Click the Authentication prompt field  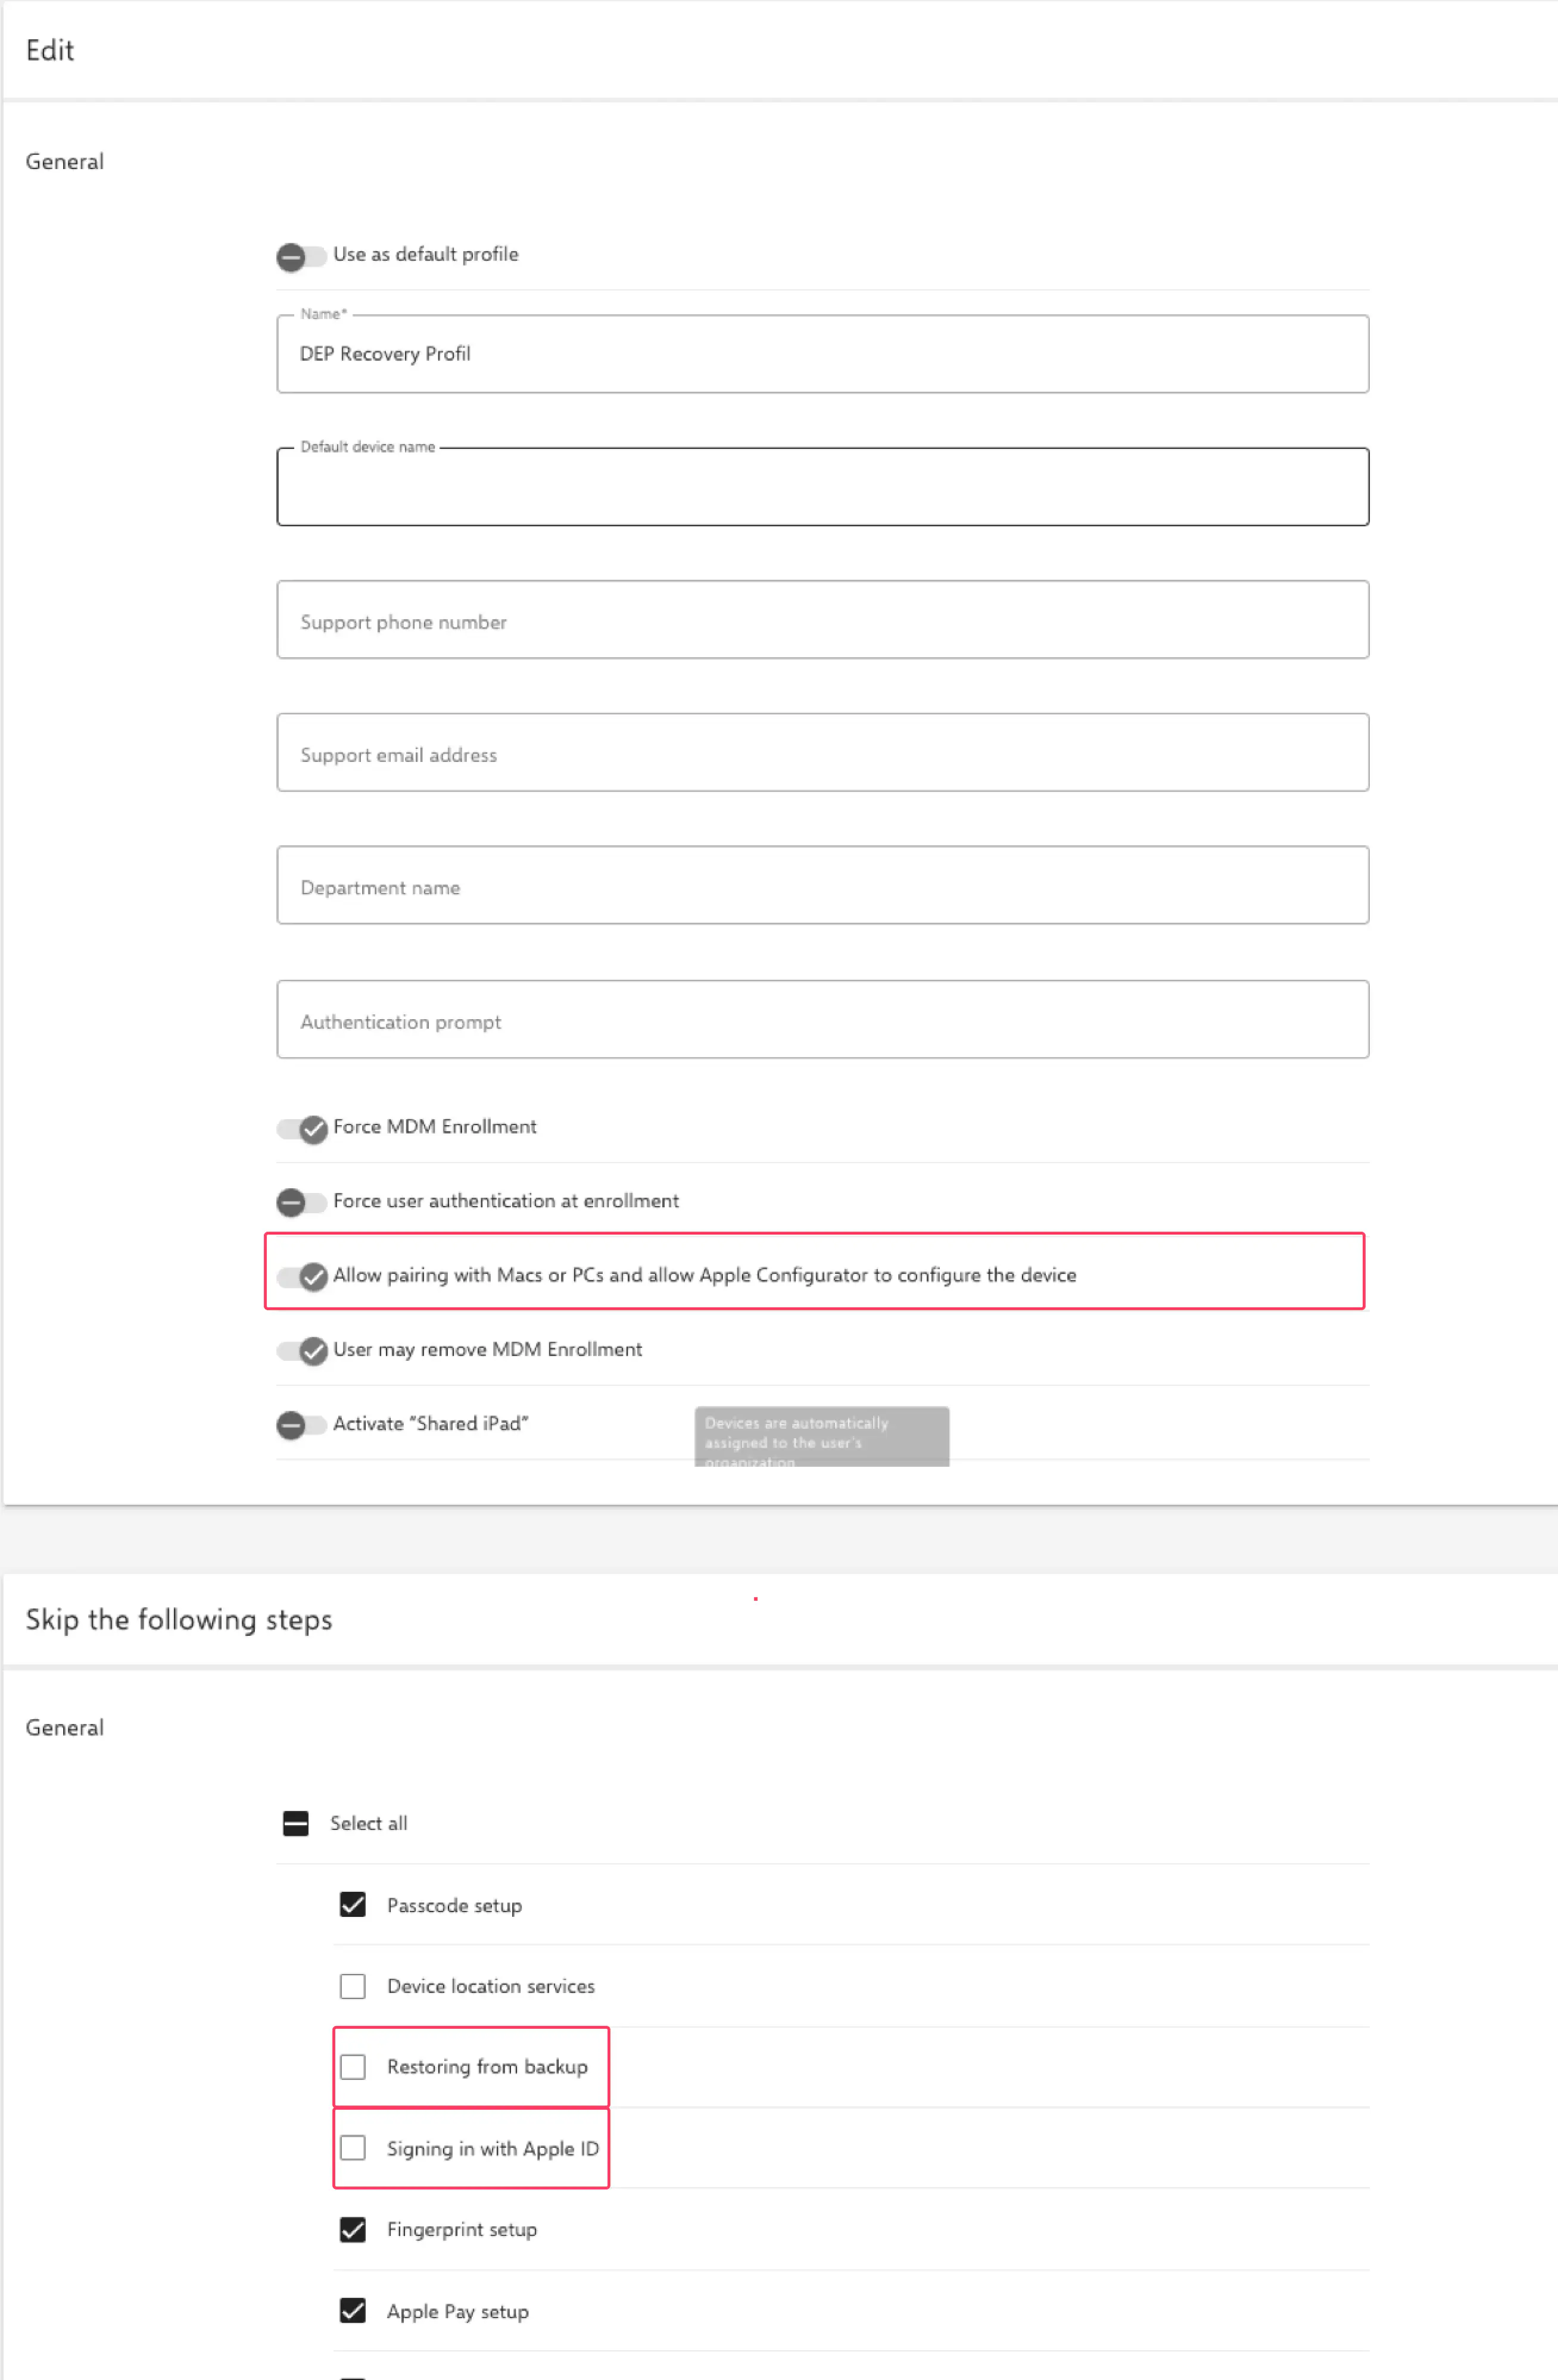tap(821, 1020)
